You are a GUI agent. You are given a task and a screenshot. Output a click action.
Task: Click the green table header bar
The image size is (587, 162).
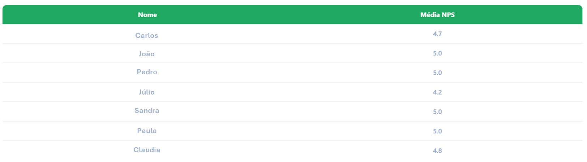(292, 14)
